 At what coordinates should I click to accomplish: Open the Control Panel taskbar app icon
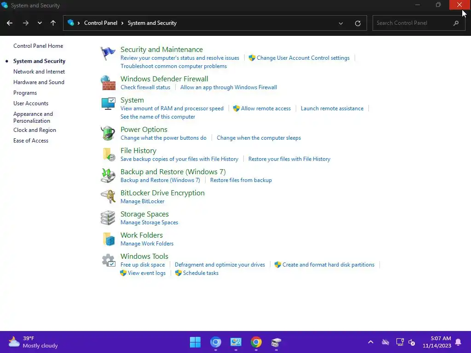click(236, 342)
